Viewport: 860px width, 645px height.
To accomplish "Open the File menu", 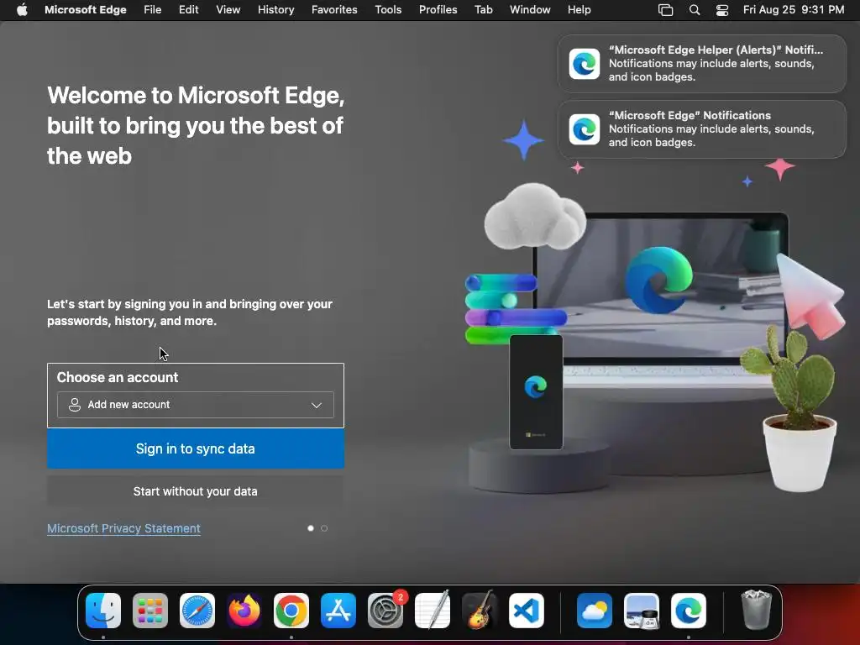I will pos(153,10).
